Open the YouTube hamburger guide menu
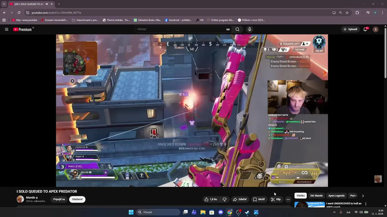 click(6, 29)
